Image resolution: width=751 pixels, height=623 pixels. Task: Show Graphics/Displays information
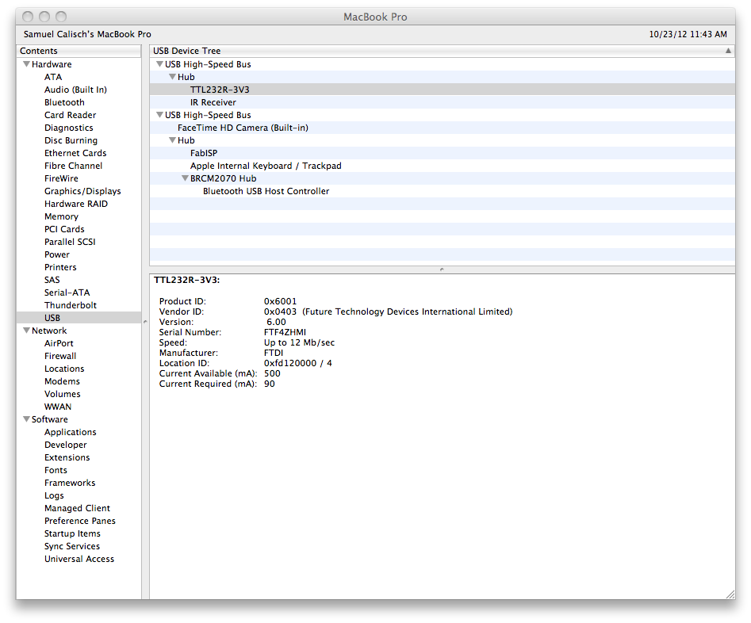coord(82,191)
